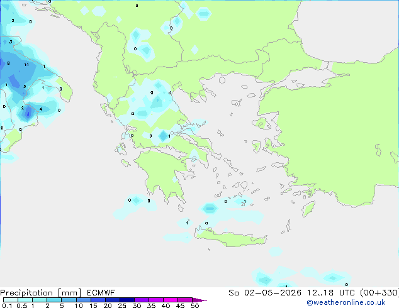399x308 pixels.
Task: Click the '11' precipitation value on map
Action: click(x=26, y=65)
